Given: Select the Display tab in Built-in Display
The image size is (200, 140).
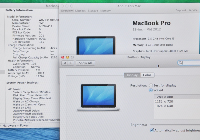Looking at the screenshot, I should 132,75.
